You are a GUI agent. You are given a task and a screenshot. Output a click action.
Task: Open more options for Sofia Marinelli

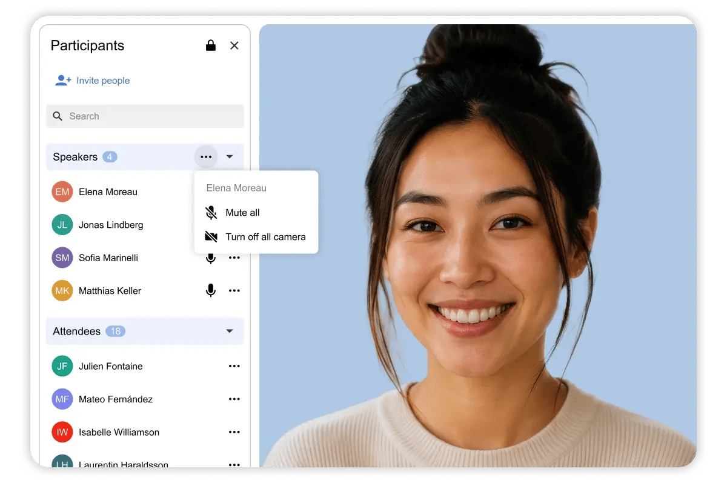pyautogui.click(x=234, y=258)
